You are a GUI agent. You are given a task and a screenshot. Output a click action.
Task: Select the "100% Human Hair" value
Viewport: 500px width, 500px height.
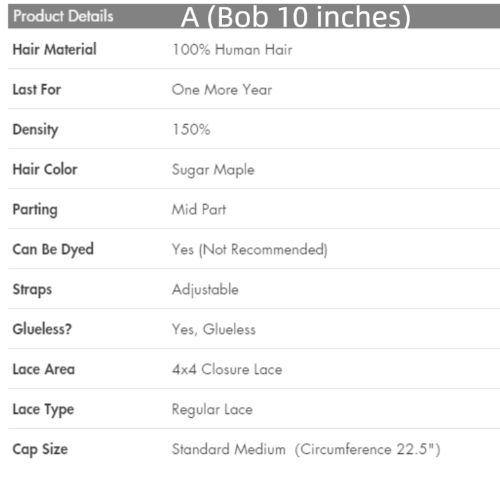pyautogui.click(x=231, y=49)
